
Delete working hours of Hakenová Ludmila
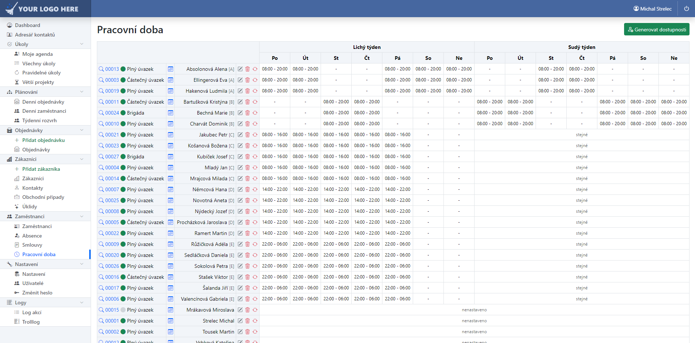click(x=248, y=91)
